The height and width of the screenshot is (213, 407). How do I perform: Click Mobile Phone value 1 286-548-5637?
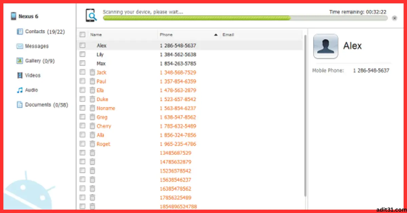point(371,71)
